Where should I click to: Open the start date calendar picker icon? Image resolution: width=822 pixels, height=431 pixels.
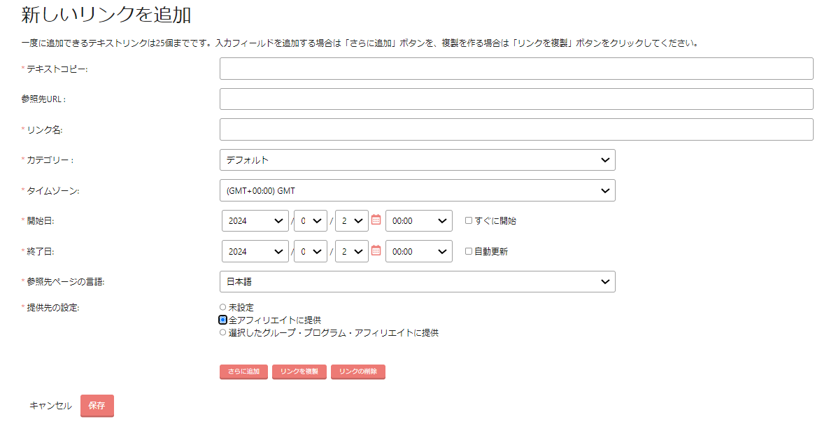pos(376,220)
